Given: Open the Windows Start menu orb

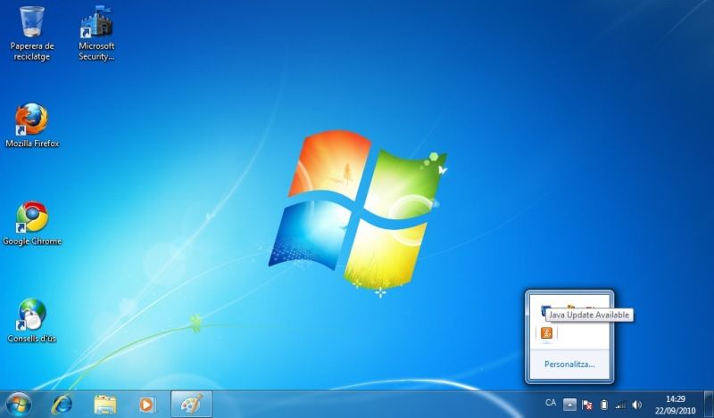Looking at the screenshot, I should point(19,405).
